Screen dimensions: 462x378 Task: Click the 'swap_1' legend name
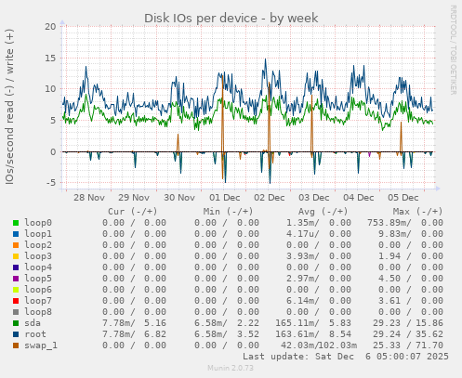pos(41,345)
